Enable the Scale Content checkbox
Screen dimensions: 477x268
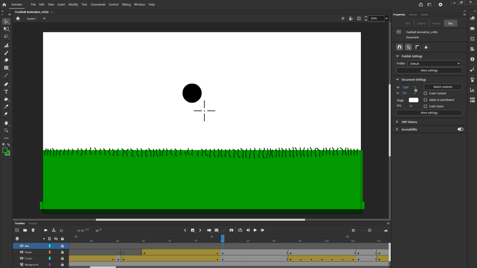pyautogui.click(x=425, y=93)
